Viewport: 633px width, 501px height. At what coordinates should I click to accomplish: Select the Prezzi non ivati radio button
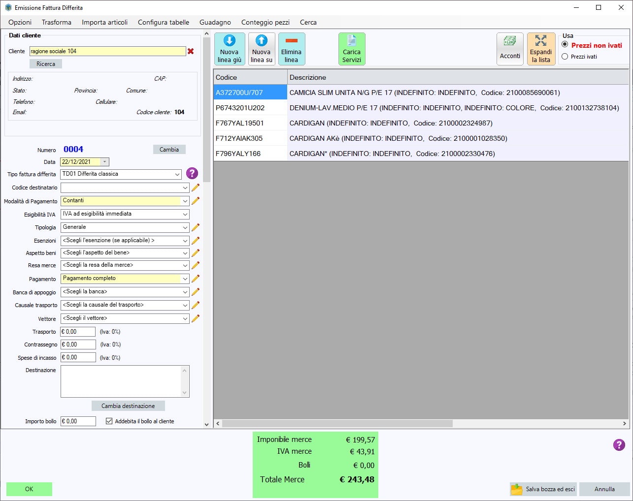(x=565, y=45)
